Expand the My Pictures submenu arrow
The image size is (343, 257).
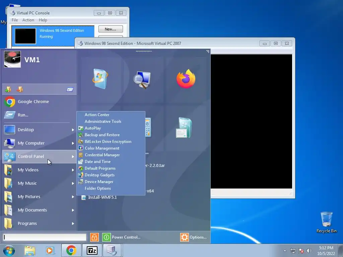pyautogui.click(x=73, y=197)
